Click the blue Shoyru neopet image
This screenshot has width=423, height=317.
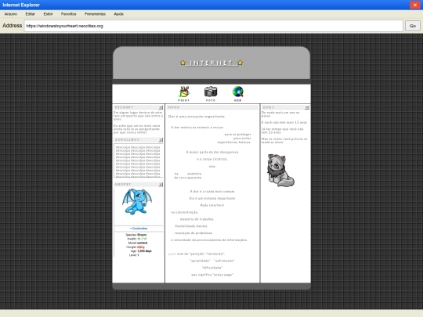137,202
